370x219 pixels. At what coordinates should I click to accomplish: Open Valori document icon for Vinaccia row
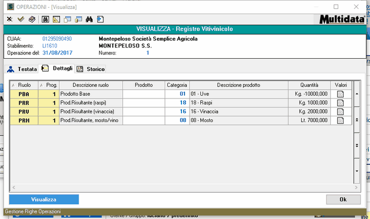[x=340, y=112]
